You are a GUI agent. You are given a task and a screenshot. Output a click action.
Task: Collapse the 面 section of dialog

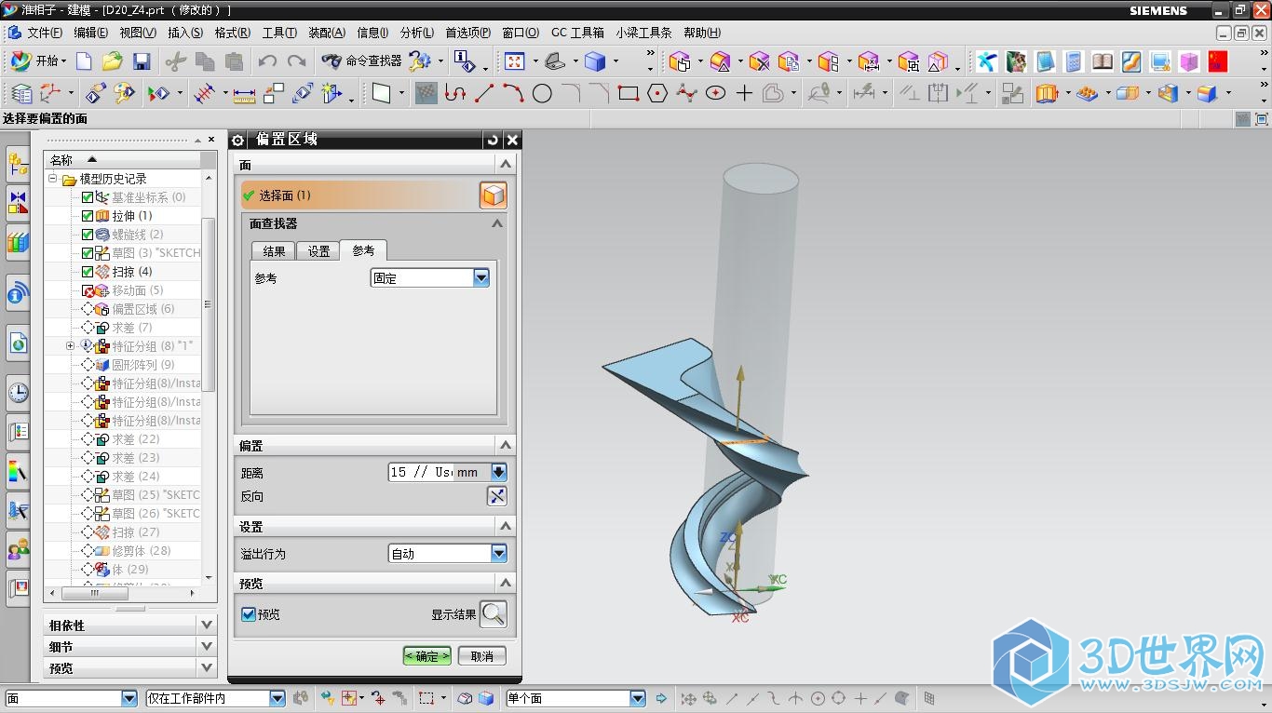[505, 164]
